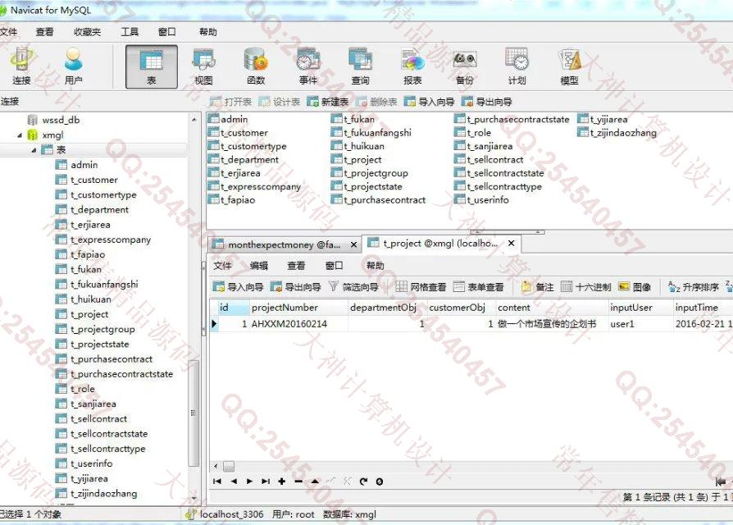Screen dimensions: 733x525
Task: Click 筛选向导 (Filter Wizard) button
Action: tap(353, 286)
